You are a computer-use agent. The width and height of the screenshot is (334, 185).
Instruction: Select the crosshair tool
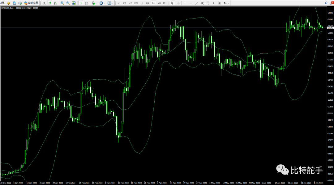pos(178,3)
